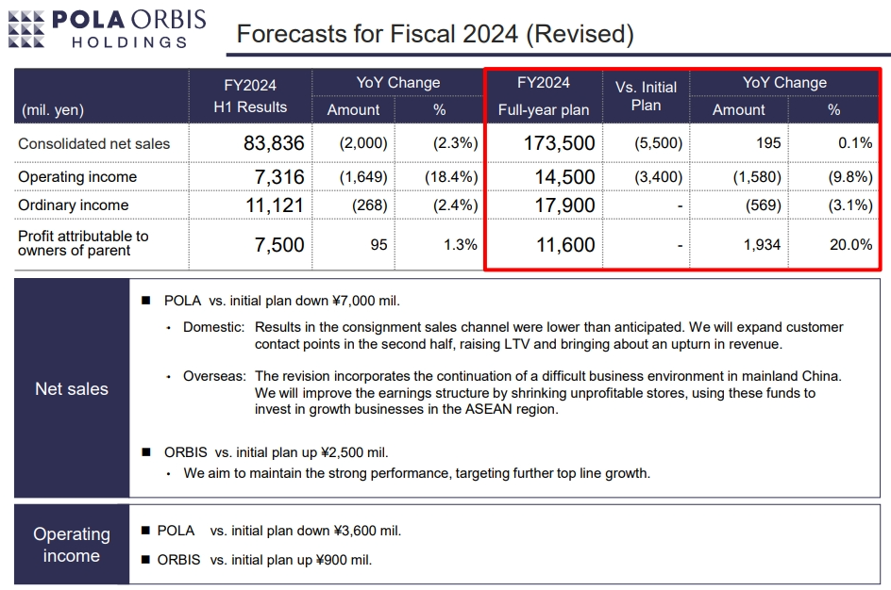Click the 0.1% YoY change cell
The image size is (891, 590).
tap(855, 143)
